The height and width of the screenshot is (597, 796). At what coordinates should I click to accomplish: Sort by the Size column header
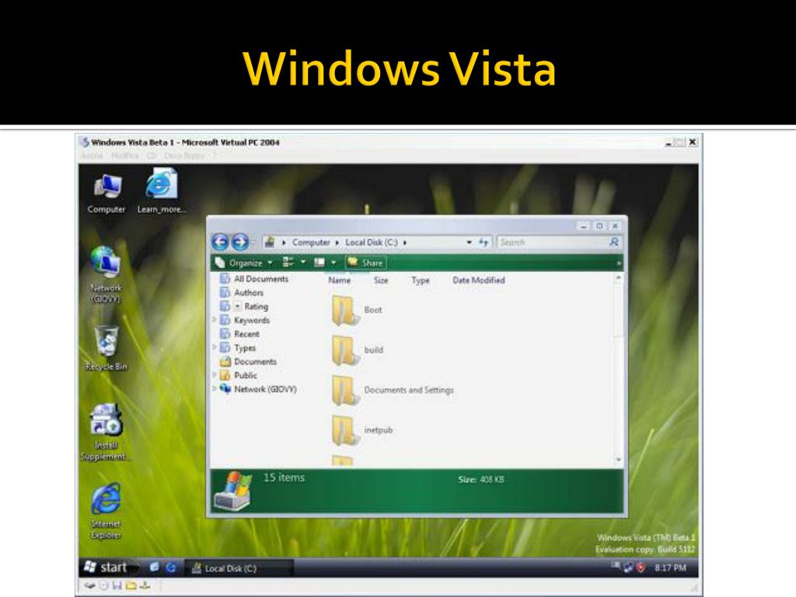[x=381, y=280]
